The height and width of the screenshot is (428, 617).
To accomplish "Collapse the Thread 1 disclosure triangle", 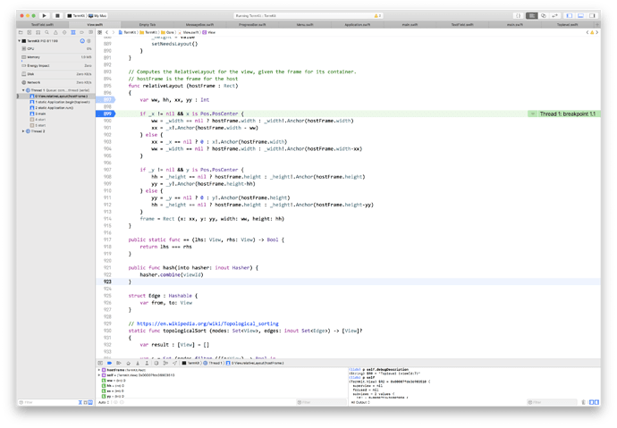I will click(23, 90).
